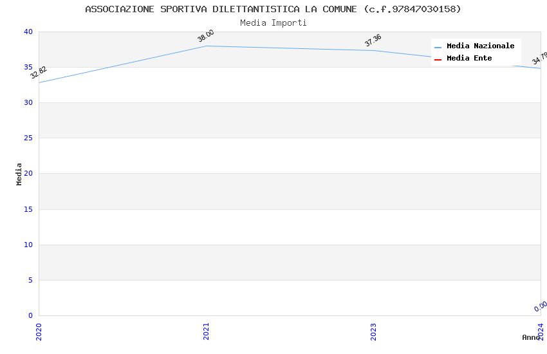547x354 pixels.
Task: Click the 38.00 data point label
Action: (x=206, y=36)
